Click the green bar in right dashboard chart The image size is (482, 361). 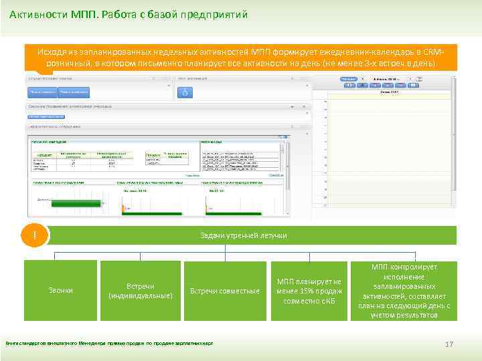pos(234,214)
